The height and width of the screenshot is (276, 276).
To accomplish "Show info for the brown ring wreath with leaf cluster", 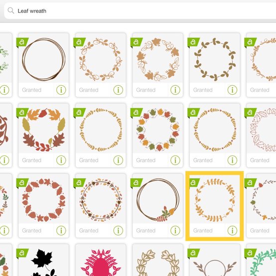I will coord(175,230).
